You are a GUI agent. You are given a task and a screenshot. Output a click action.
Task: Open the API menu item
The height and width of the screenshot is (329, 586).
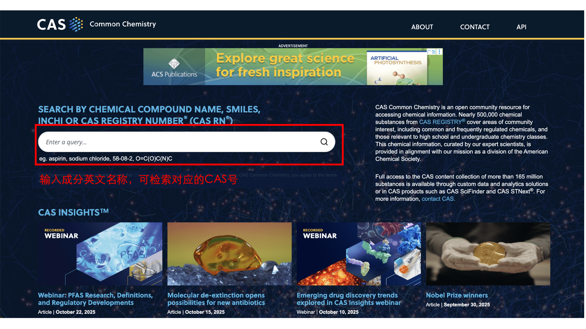point(521,27)
